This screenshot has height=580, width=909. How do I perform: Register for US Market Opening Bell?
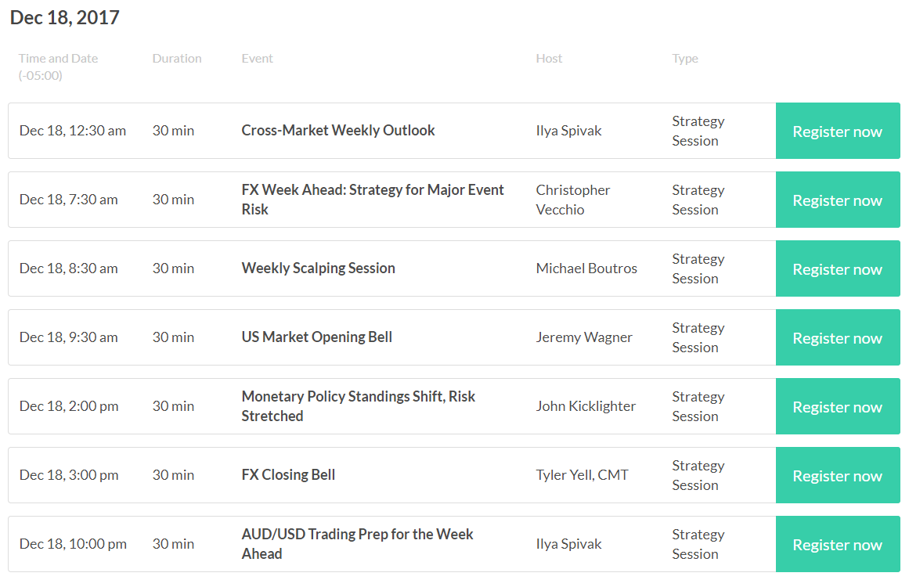click(x=838, y=338)
